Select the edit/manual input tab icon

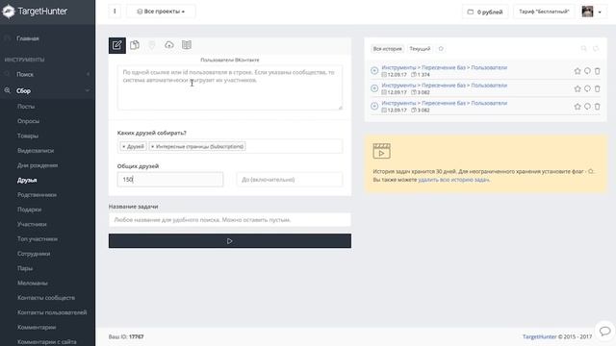[x=117, y=45]
